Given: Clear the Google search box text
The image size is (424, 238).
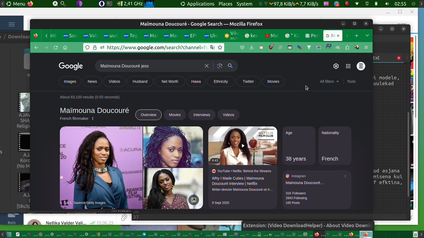Looking at the screenshot, I should point(207,66).
